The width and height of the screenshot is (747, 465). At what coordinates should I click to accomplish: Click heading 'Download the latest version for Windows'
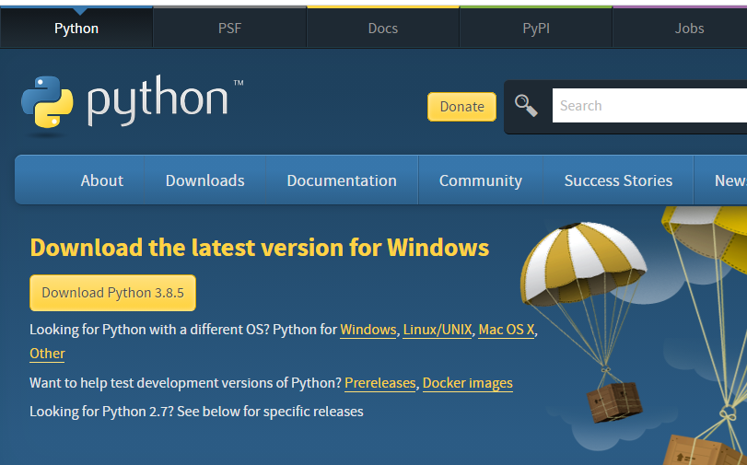pyautogui.click(x=260, y=248)
